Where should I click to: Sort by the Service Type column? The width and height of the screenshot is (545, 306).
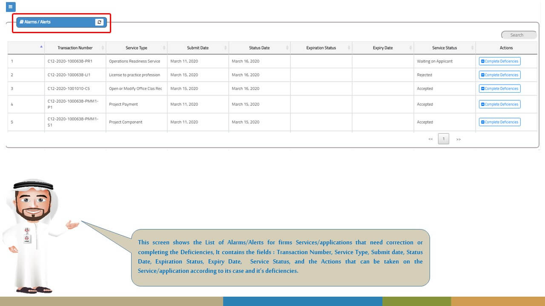tap(136, 48)
